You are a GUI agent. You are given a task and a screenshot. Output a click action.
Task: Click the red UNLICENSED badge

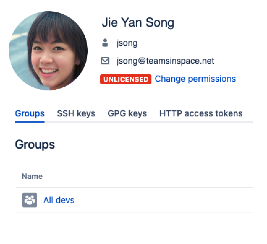coord(126,79)
